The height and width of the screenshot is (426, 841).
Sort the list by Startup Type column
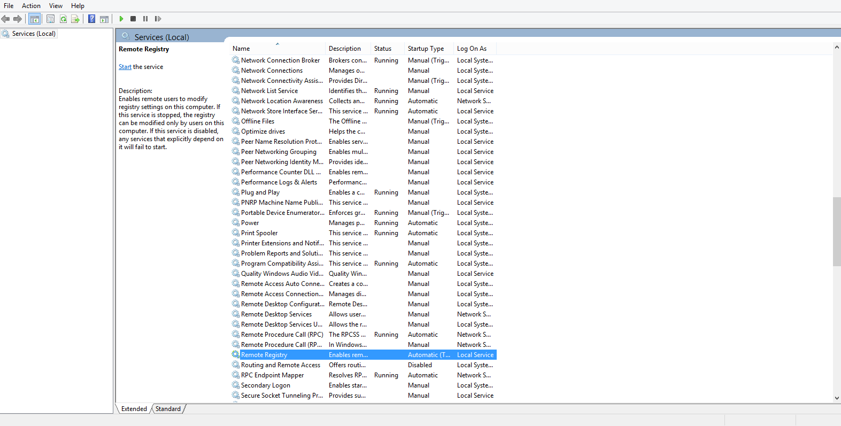(x=426, y=49)
